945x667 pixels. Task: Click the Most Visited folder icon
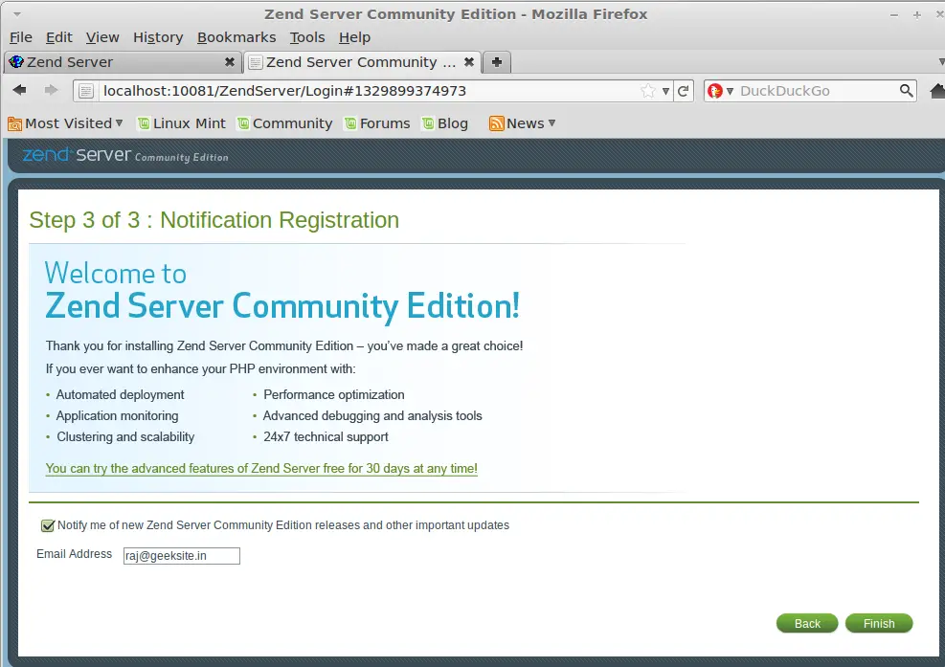coord(15,124)
